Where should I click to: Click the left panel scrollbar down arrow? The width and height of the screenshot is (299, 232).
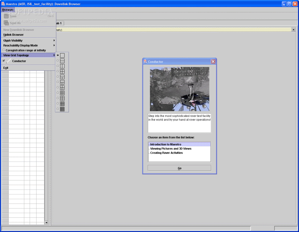coord(46,222)
